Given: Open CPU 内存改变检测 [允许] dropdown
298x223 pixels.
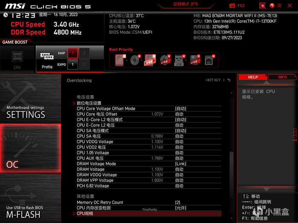Looking at the screenshot, I should 181,208.
